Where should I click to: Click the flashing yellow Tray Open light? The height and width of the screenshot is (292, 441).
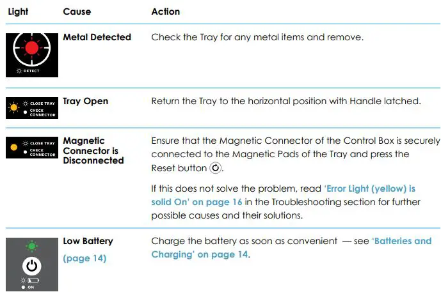14,105
